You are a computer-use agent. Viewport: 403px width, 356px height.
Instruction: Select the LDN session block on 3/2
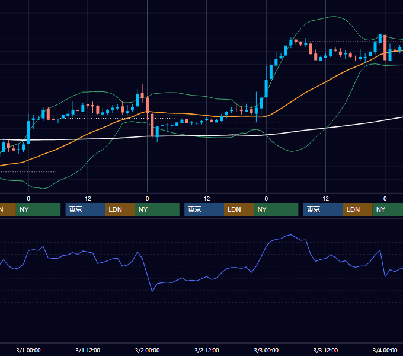[239, 209]
